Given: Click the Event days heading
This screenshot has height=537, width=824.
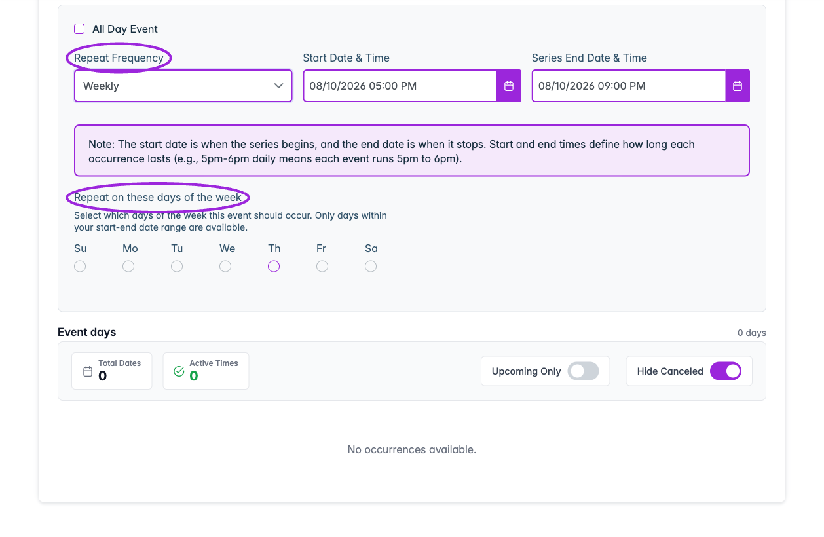Looking at the screenshot, I should click(x=86, y=332).
